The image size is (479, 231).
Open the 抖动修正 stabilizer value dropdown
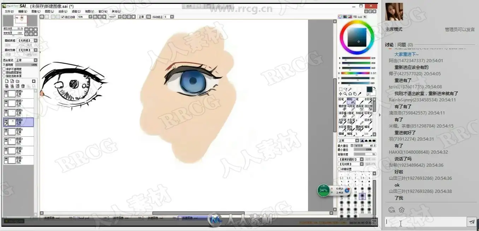(x=172, y=17)
